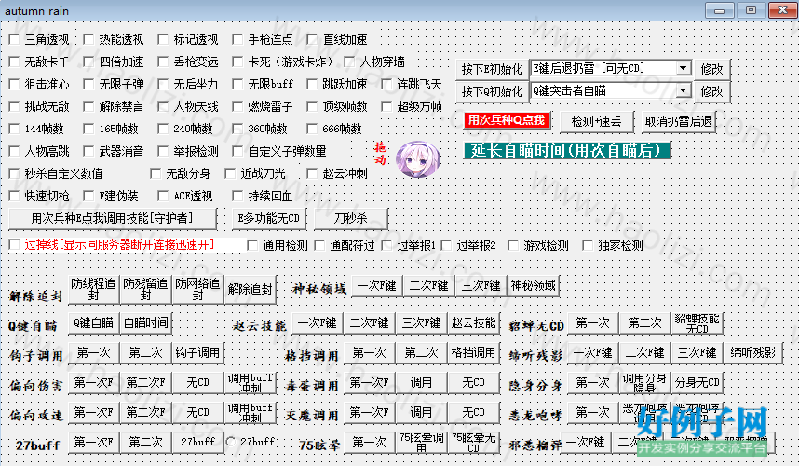The image size is (799, 466).
Task: Click 貂蝉技能无CD button
Action: coord(697,322)
